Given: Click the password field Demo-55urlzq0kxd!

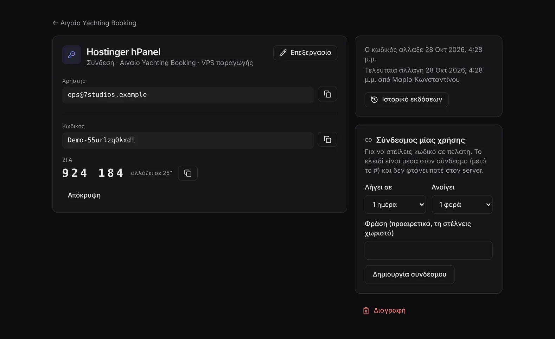Looking at the screenshot, I should coord(188,140).
